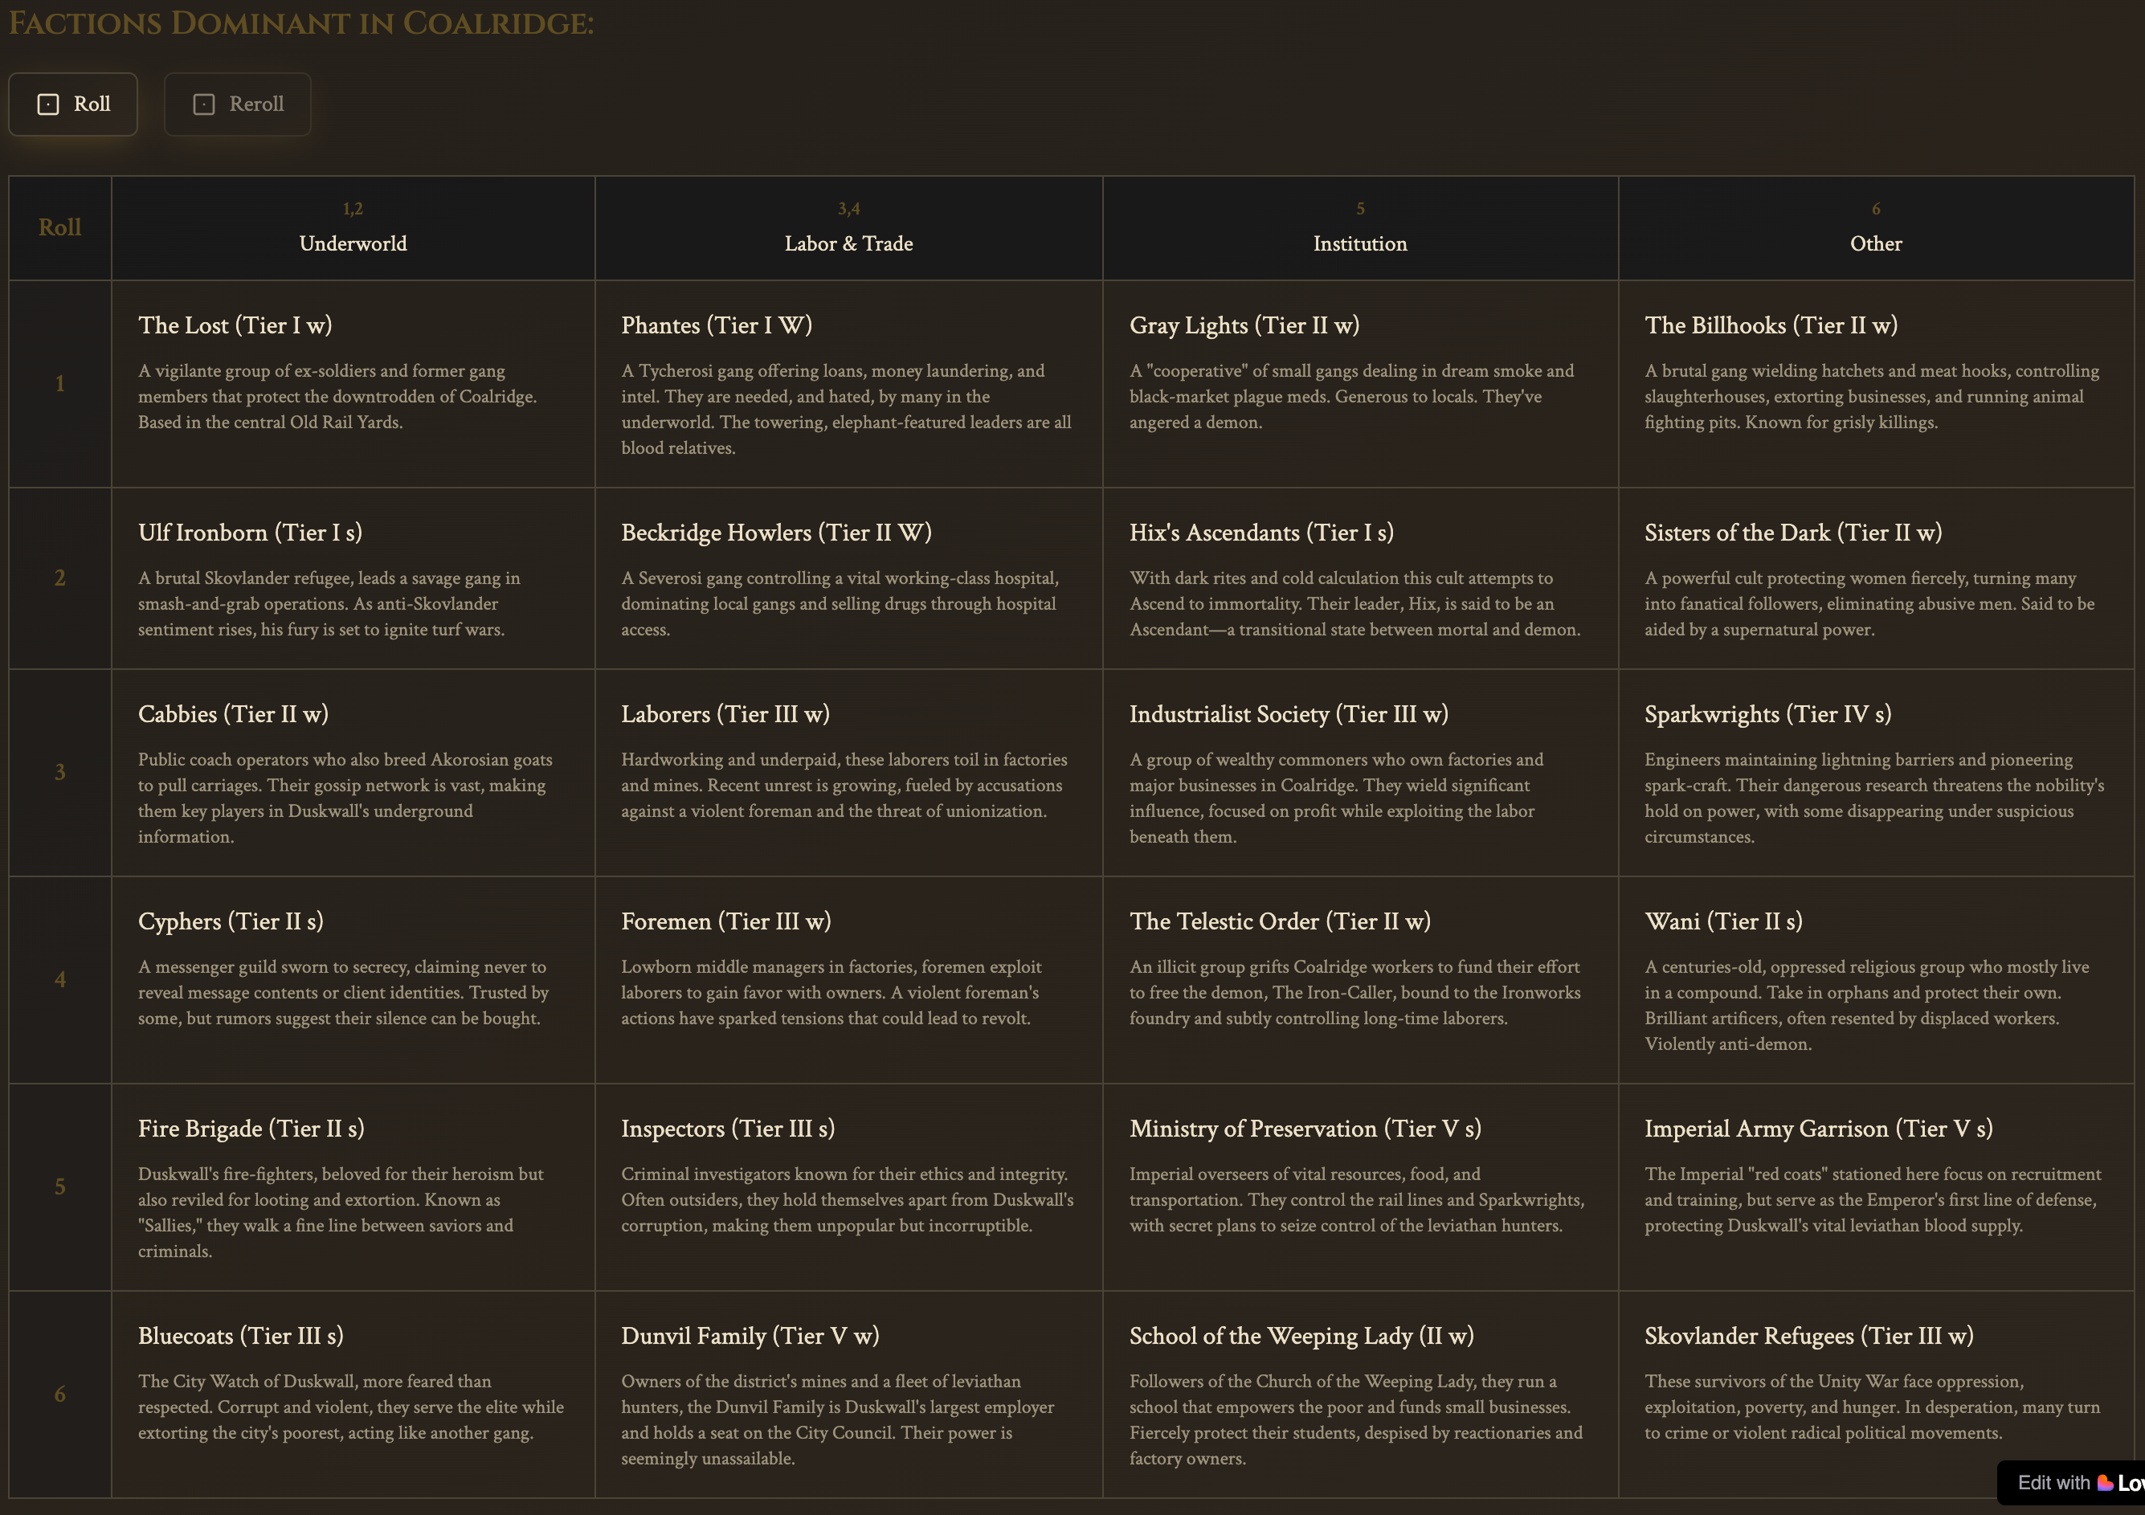Image resolution: width=2145 pixels, height=1515 pixels.
Task: Click Factions Dominant in Coalridge heading
Action: [300, 23]
